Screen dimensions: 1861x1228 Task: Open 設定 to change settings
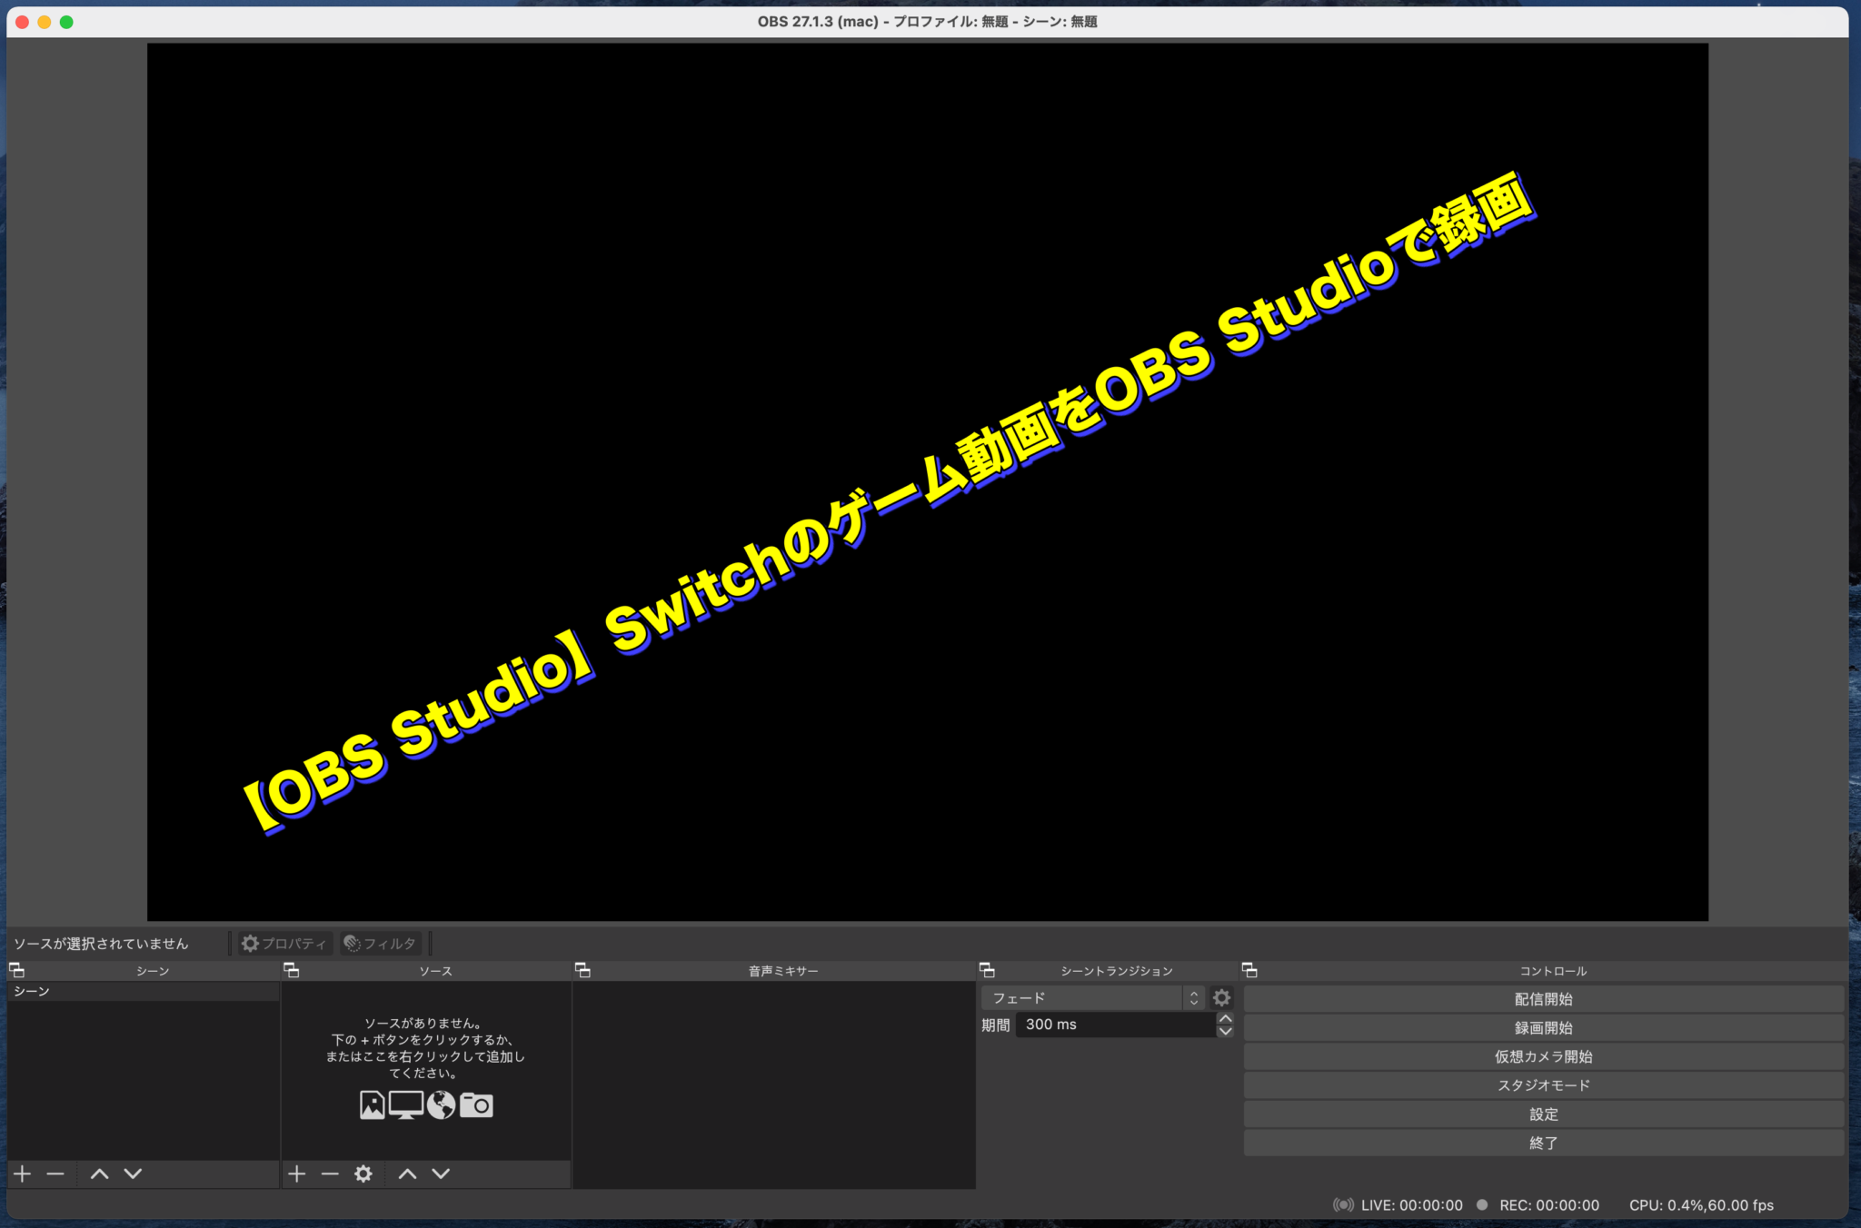[x=1544, y=1114]
